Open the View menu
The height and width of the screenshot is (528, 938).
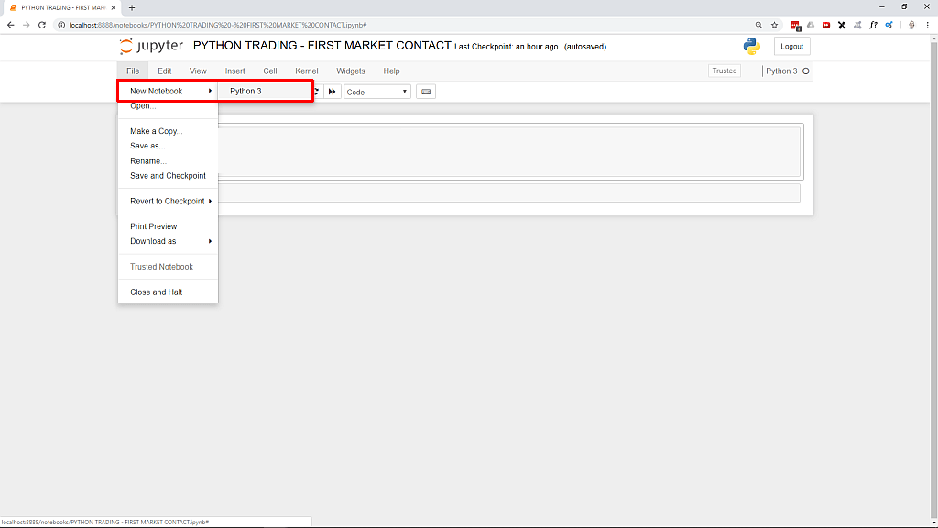[198, 71]
